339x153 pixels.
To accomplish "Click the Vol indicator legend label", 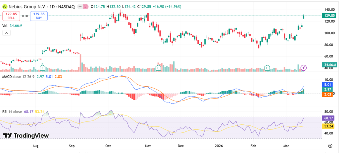I will 5,25.
